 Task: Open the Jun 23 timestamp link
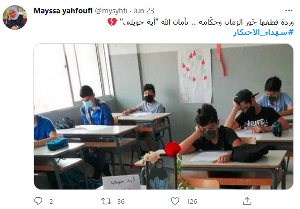pos(144,11)
